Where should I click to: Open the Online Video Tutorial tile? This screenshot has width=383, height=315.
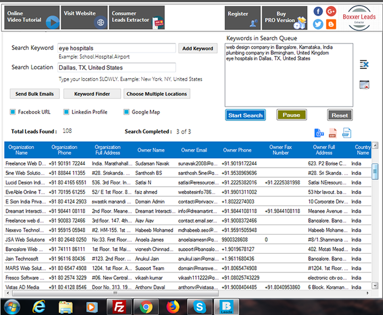[x=32, y=18]
